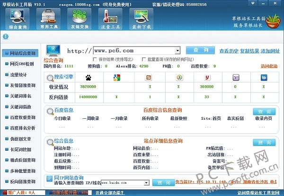
Task: Click the blue exclamation info icon
Action: (6, 36)
